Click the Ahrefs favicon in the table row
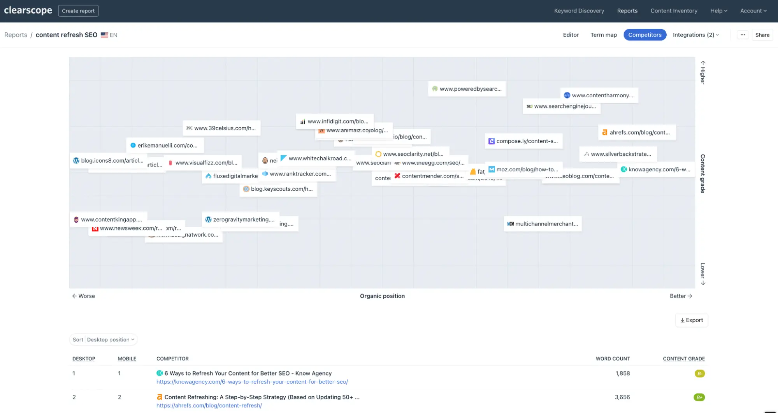Screen dimensions: 778x413 tap(159, 397)
